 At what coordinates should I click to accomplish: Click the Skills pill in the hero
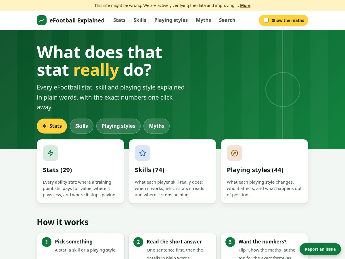82,126
